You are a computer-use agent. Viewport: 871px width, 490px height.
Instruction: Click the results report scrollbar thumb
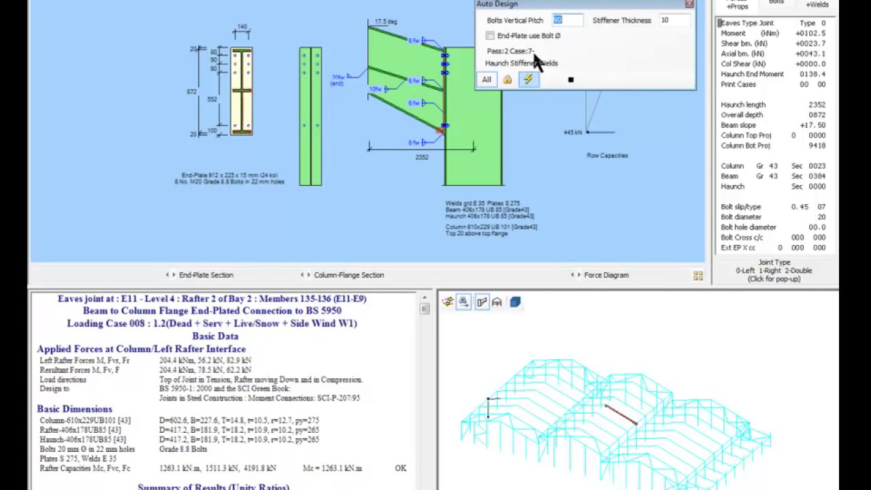point(425,309)
